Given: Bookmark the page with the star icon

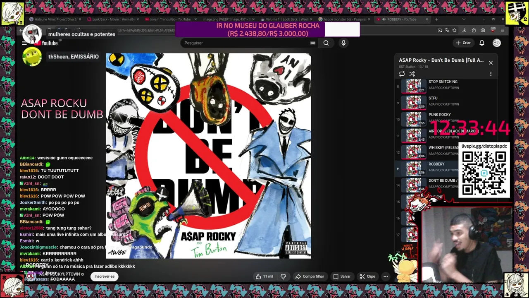Looking at the screenshot, I should click(454, 30).
